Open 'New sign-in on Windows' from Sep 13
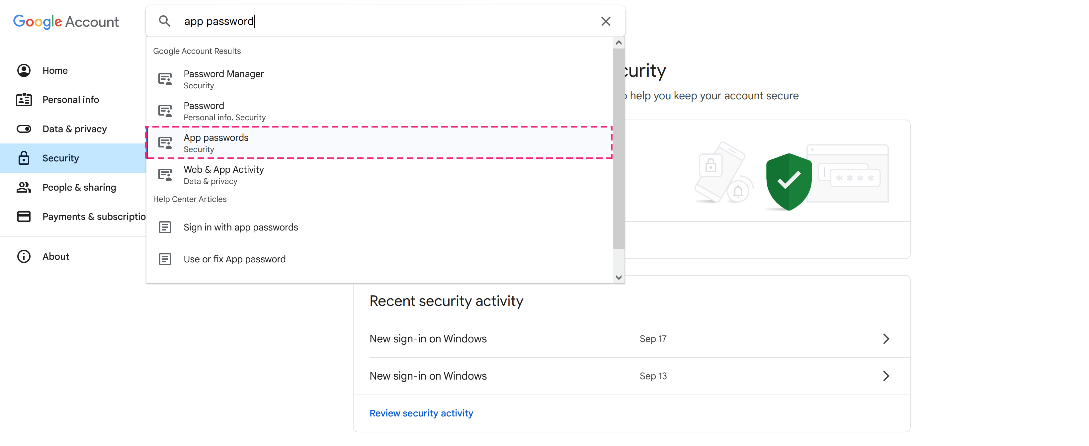 (631, 376)
